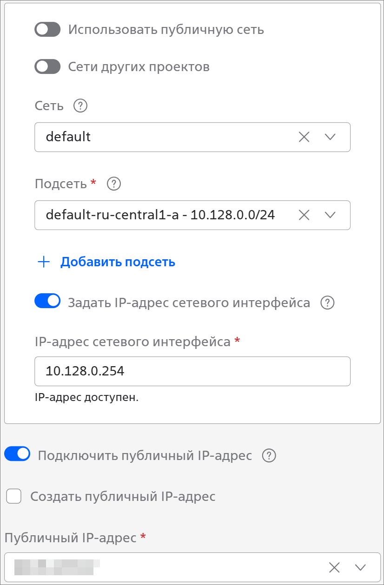Click the IP address field with 10.128.0.254
Viewport: 384px width, 585px height.
[x=192, y=371]
